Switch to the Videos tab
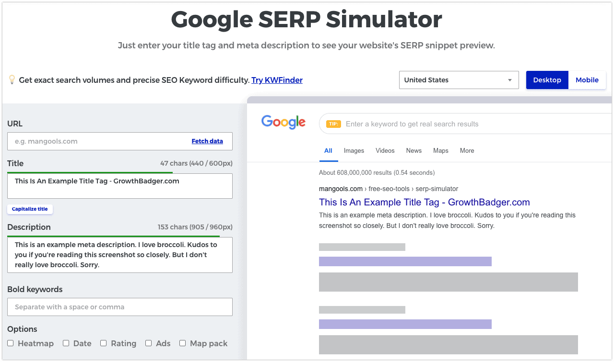Viewport: 614px width, 362px height. pos(385,150)
